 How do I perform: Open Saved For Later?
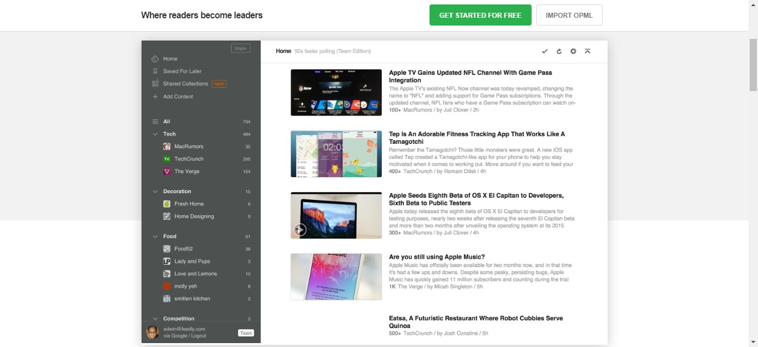[x=183, y=71]
